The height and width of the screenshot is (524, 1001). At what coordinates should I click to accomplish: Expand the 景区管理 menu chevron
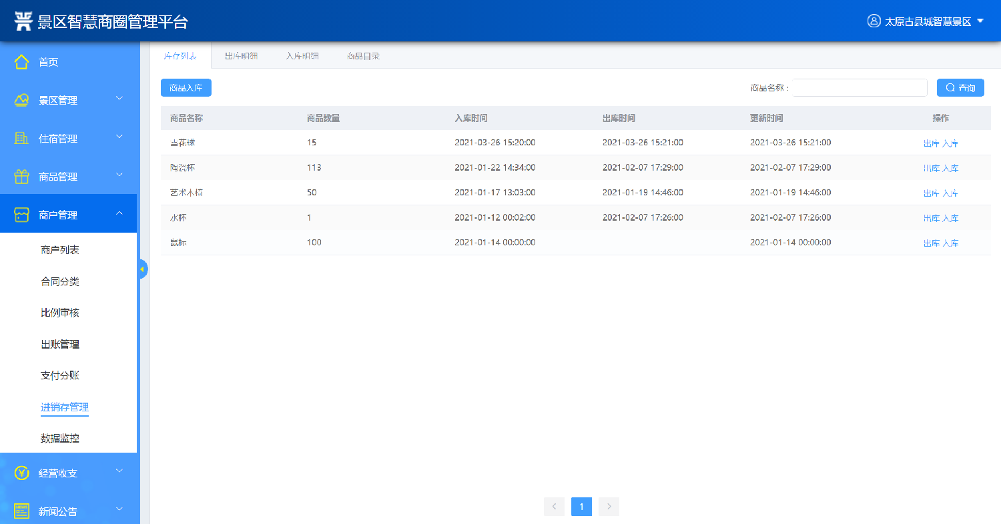[x=119, y=99]
